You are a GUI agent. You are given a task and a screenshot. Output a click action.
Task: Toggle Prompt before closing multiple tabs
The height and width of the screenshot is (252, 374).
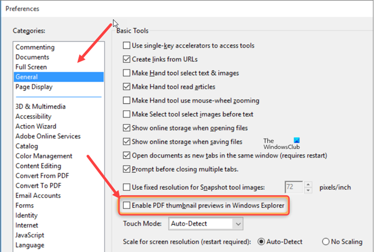pyautogui.click(x=127, y=169)
